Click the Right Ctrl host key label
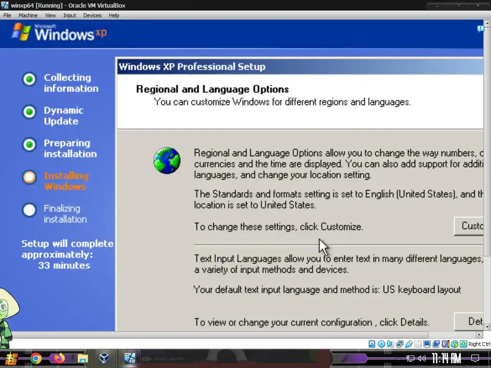The width and height of the screenshot is (491, 368). click(x=479, y=344)
